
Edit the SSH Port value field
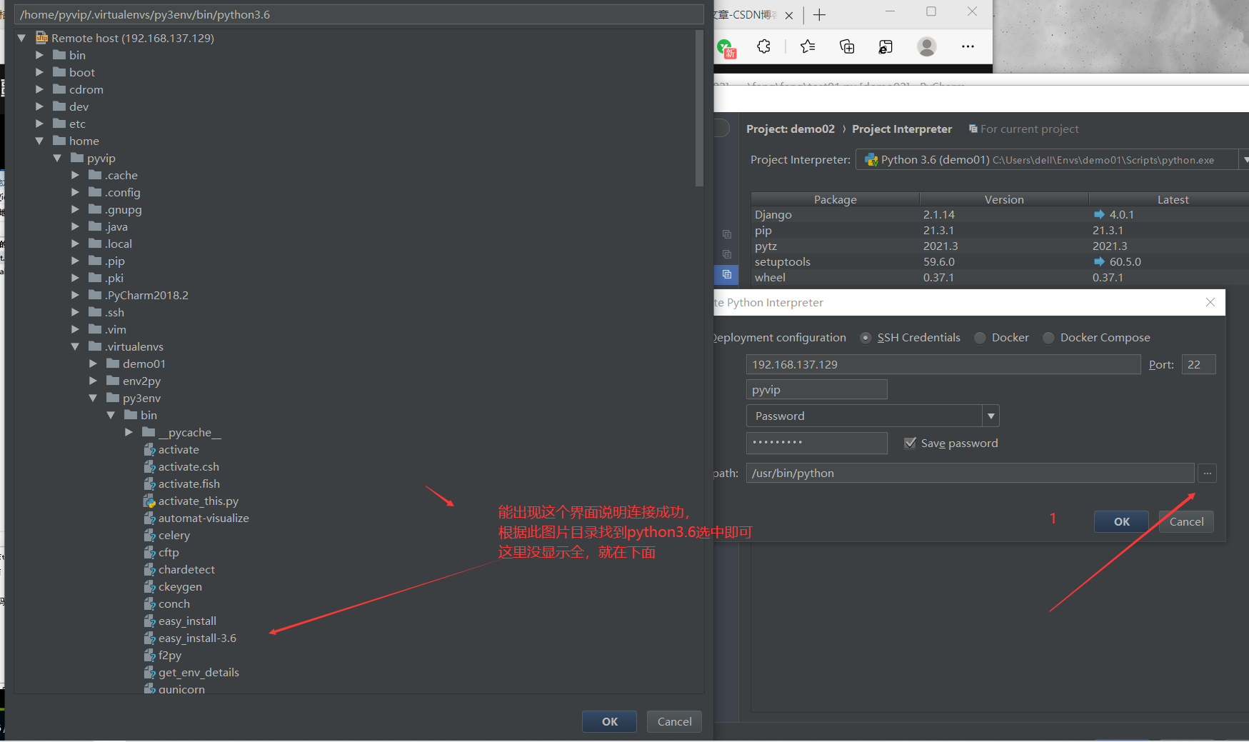(x=1198, y=364)
